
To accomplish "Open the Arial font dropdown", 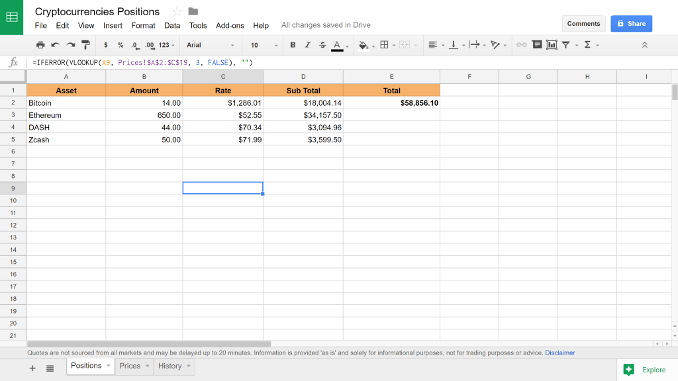I will click(x=211, y=45).
